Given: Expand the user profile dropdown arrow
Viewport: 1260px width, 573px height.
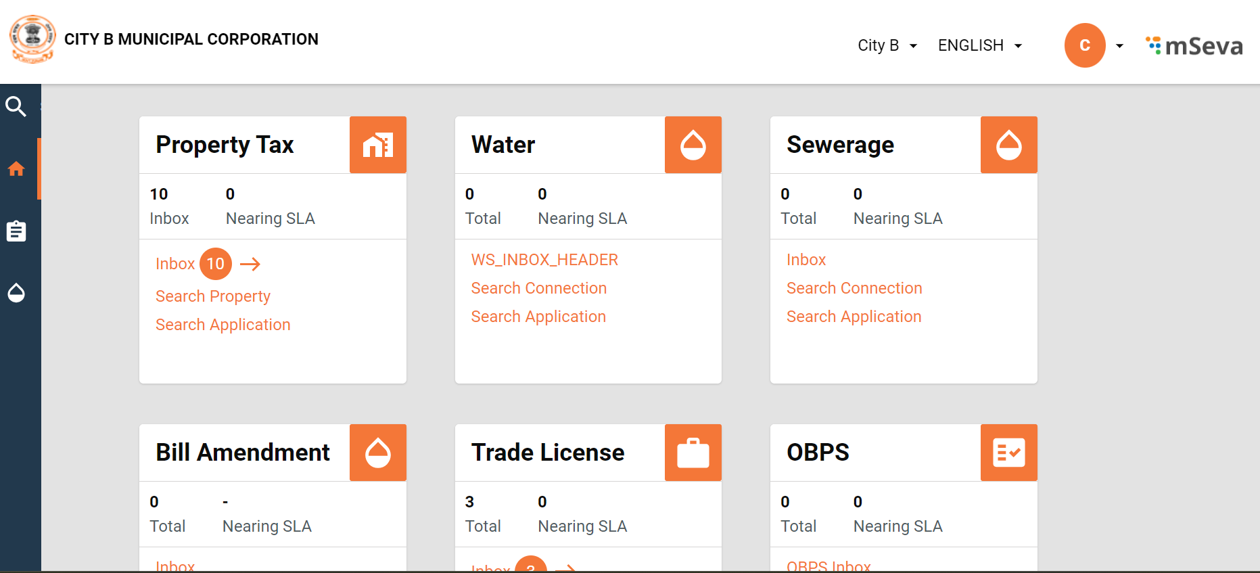Looking at the screenshot, I should point(1119,46).
